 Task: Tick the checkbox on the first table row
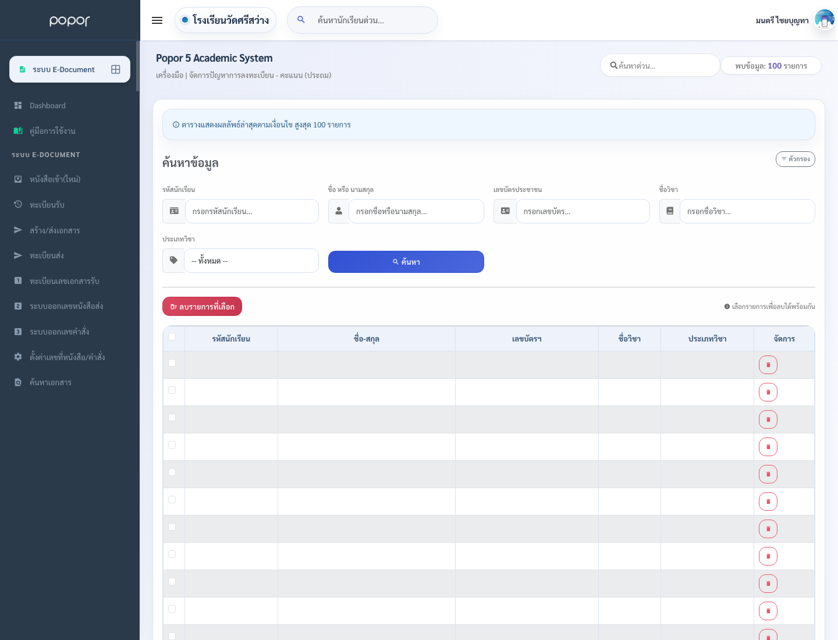pos(172,362)
